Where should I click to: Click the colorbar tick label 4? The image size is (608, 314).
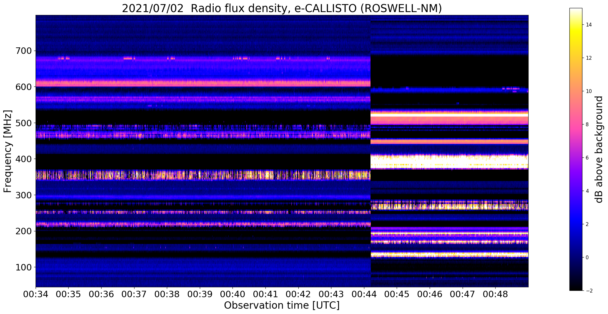coord(587,191)
